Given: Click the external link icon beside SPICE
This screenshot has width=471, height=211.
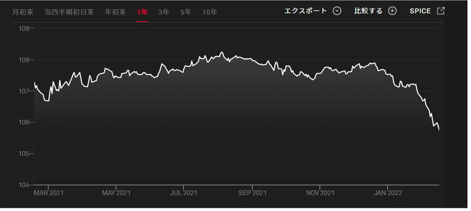Looking at the screenshot, I should 441,11.
